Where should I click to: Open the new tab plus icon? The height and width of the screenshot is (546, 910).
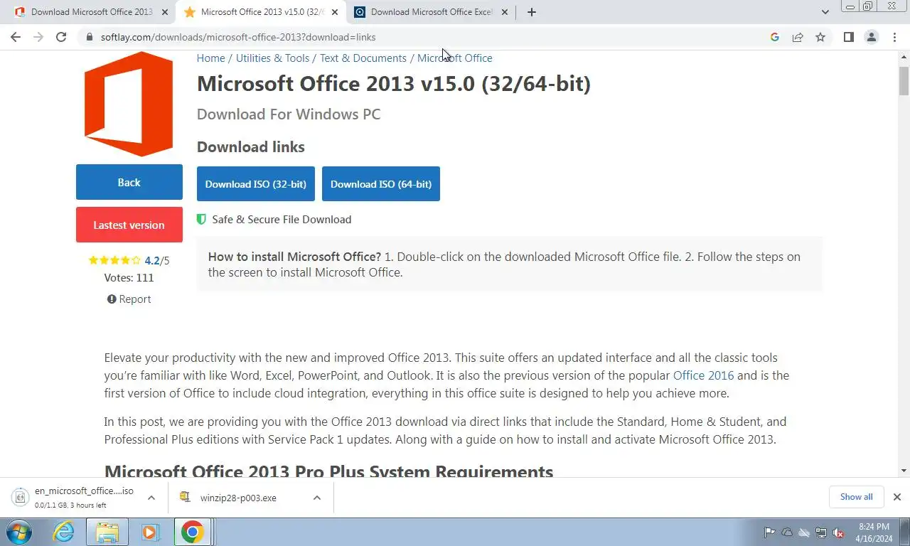(x=531, y=12)
